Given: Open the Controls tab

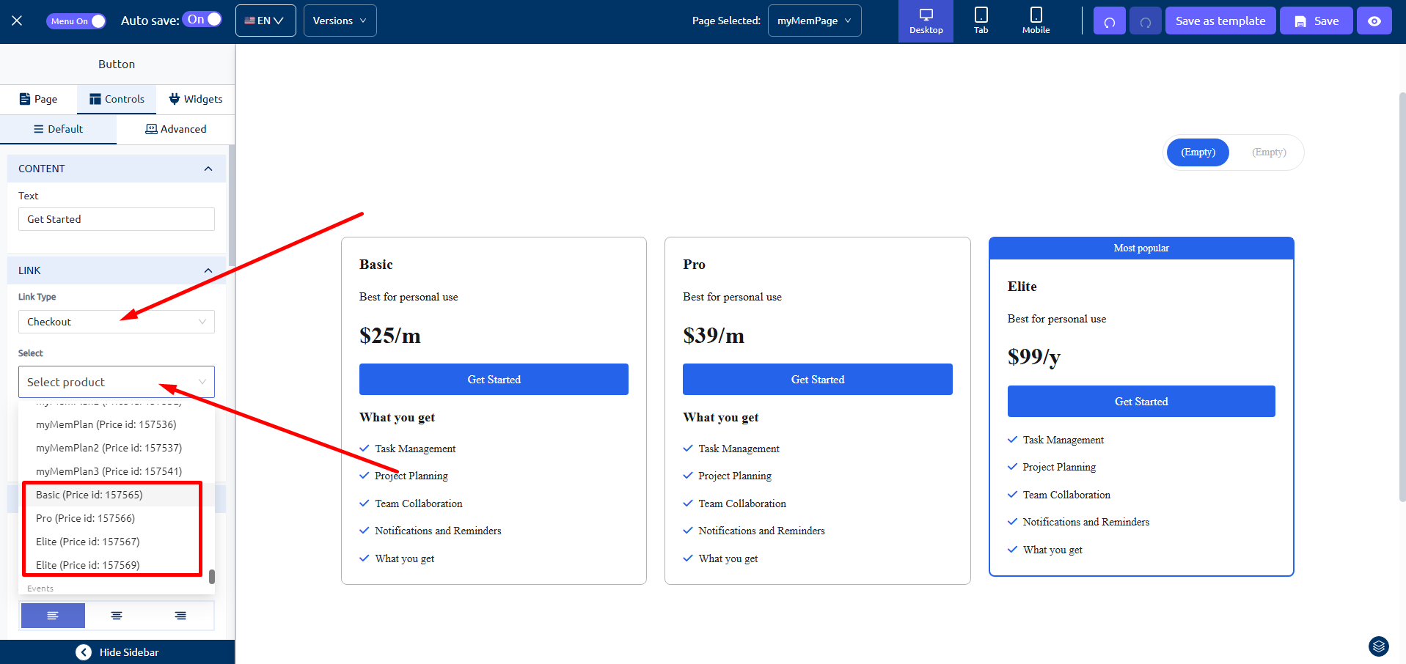Looking at the screenshot, I should [x=117, y=99].
